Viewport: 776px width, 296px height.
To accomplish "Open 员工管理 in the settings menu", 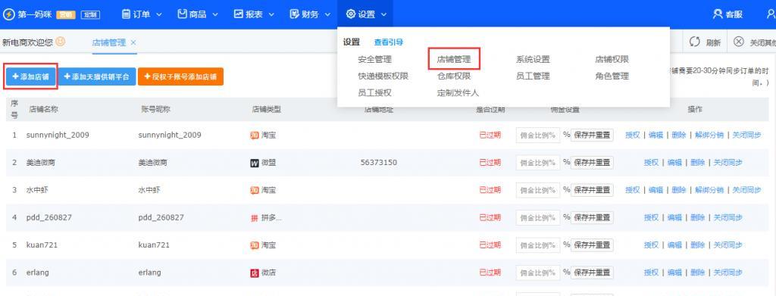I will tap(533, 76).
